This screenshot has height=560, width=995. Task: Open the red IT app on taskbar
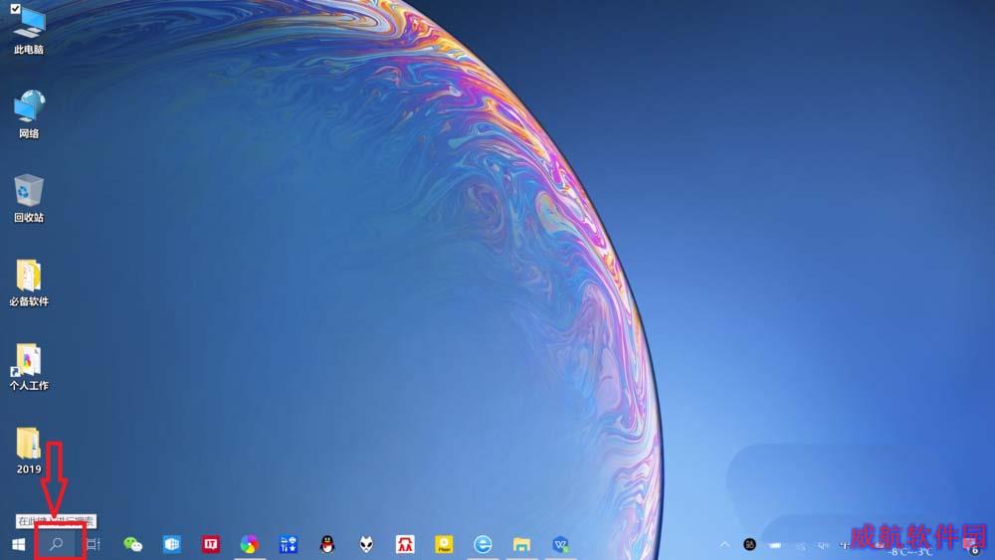(x=211, y=544)
